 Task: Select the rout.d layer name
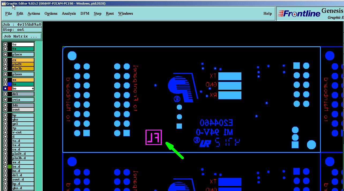pyautogui.click(x=23, y=179)
